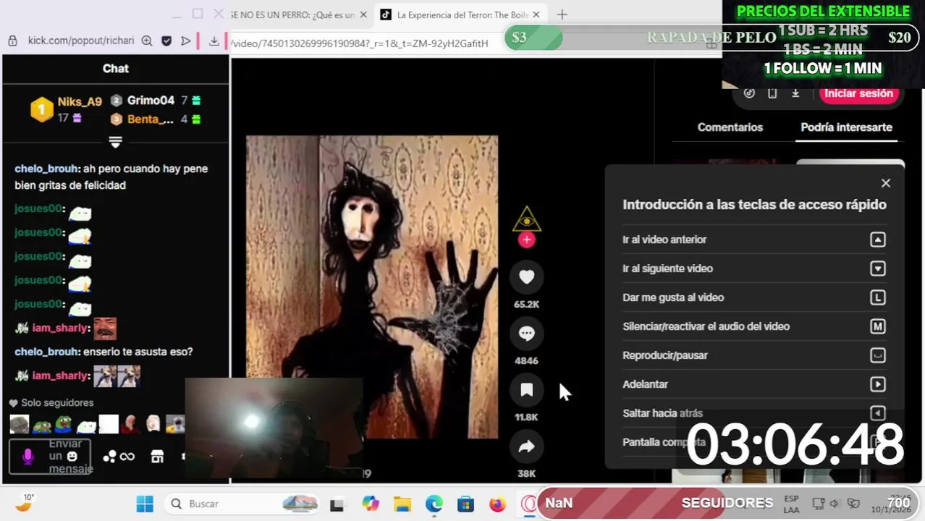Click the Dar me gusta al video row
The image size is (925, 521).
tap(753, 297)
